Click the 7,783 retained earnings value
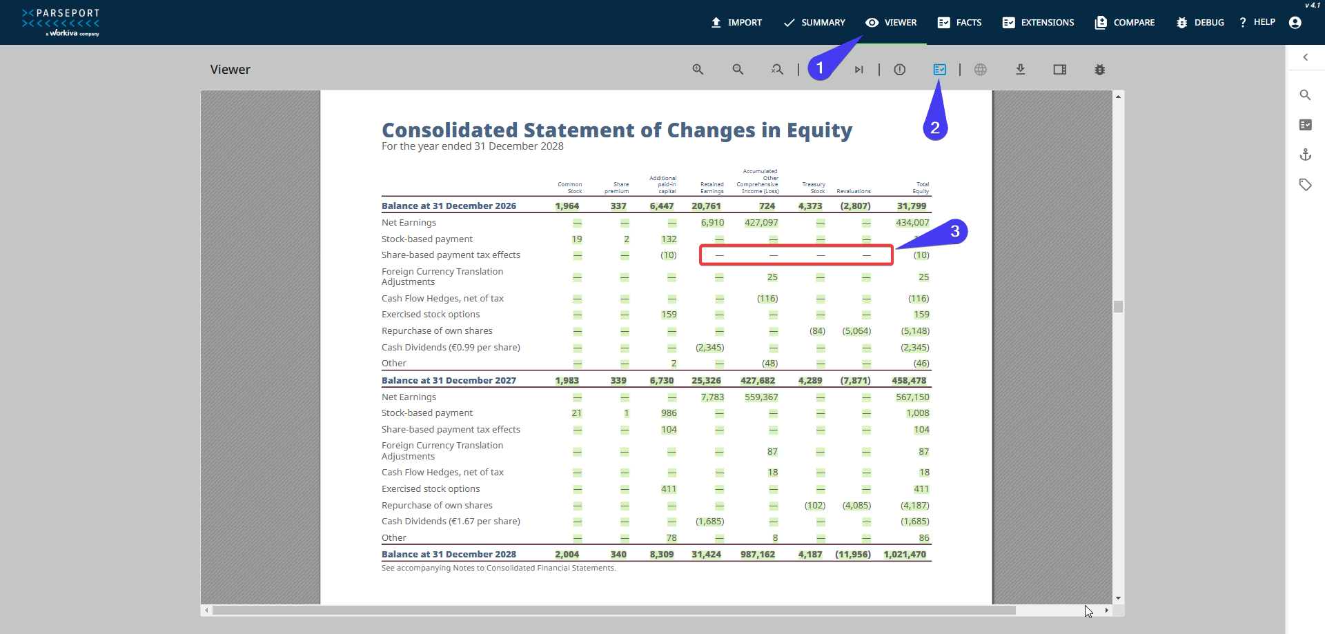 [712, 397]
